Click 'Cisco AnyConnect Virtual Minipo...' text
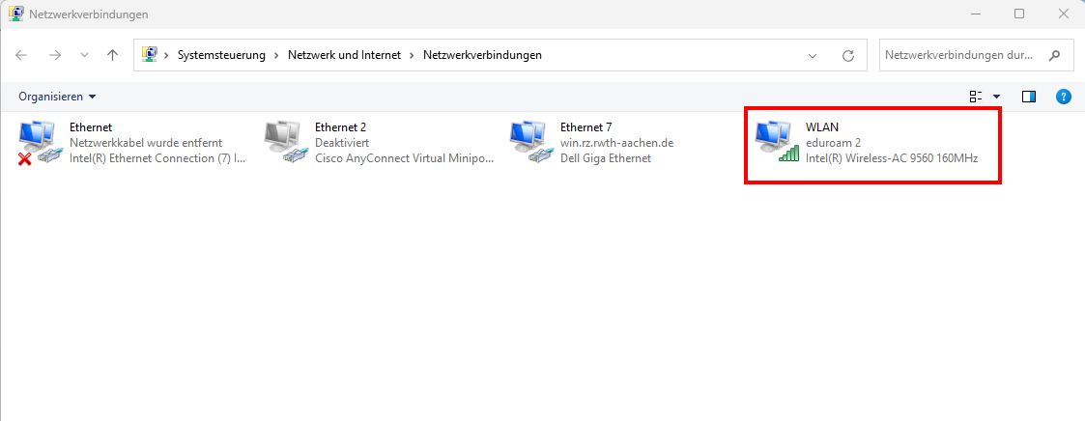1085x421 pixels. tap(405, 158)
